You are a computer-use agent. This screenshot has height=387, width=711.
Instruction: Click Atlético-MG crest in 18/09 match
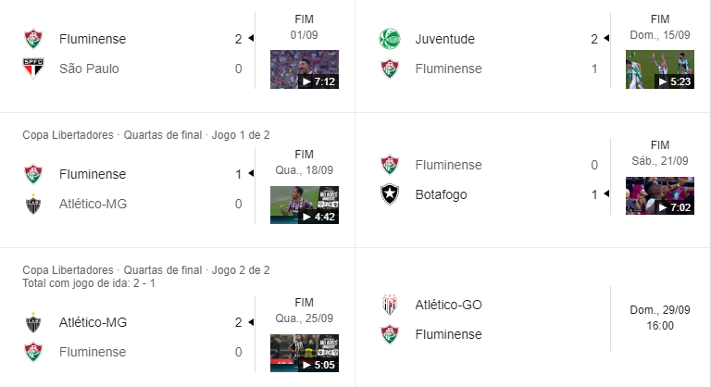click(x=33, y=204)
